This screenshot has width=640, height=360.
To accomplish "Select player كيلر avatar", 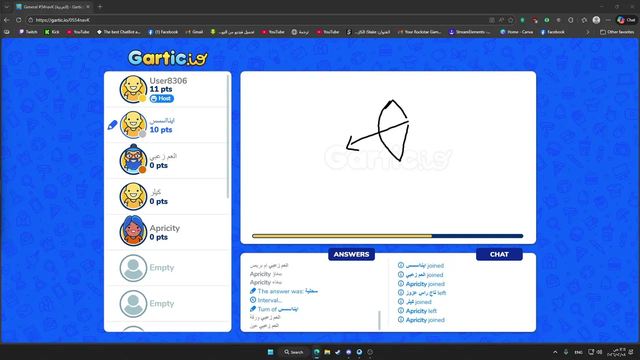I will [133, 196].
